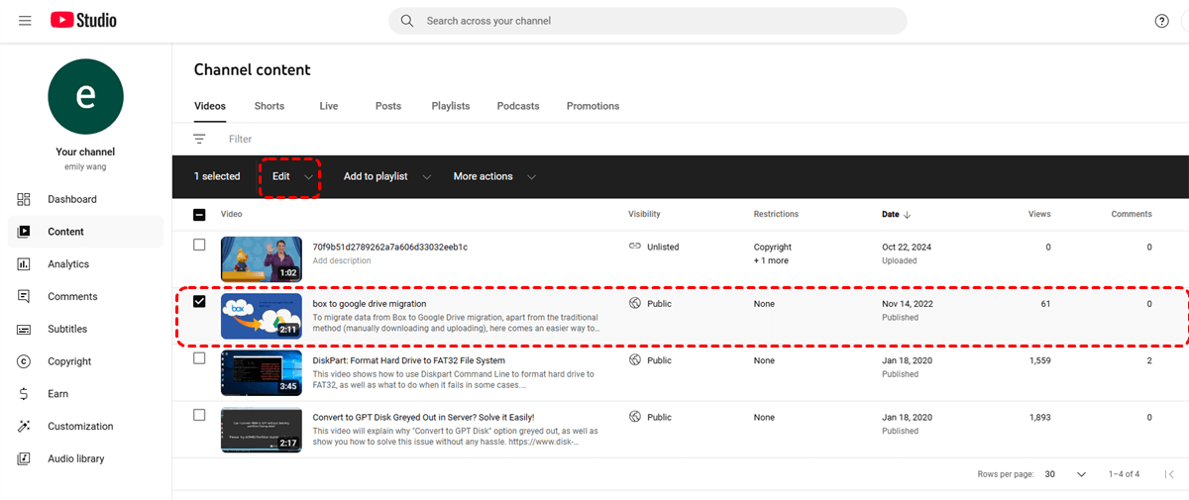
Task: Open the box to google drive migration title
Action: (370, 303)
